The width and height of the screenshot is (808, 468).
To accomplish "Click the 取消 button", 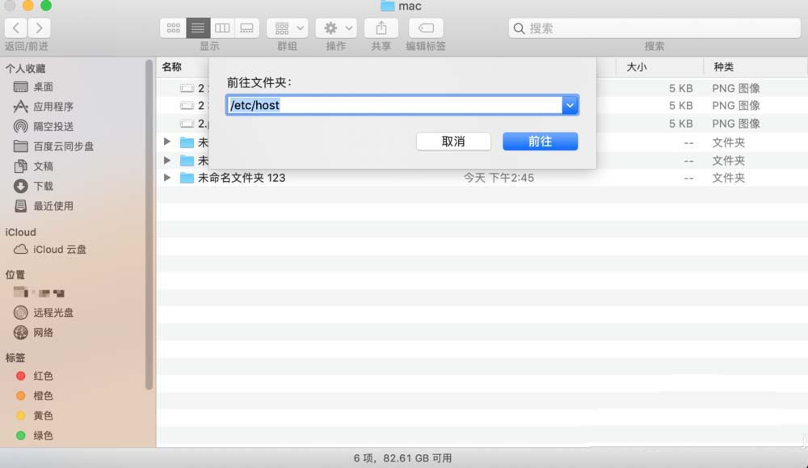I will pos(453,141).
